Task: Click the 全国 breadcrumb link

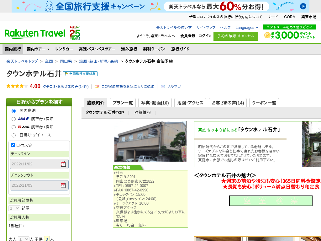Action: [49, 61]
